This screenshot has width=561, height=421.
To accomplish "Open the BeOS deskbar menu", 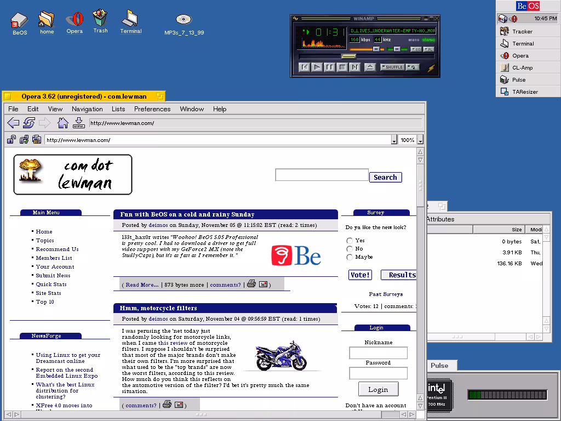I will pyautogui.click(x=528, y=6).
